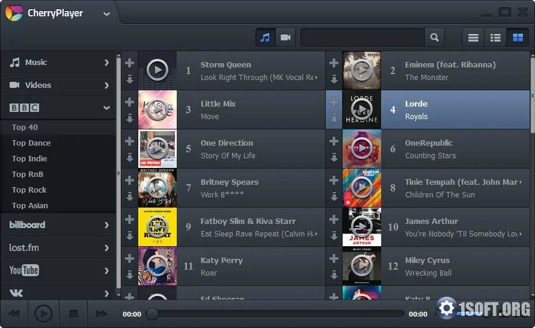Expand the last.fm sidebar section
The width and height of the screenshot is (535, 328).
coord(58,247)
